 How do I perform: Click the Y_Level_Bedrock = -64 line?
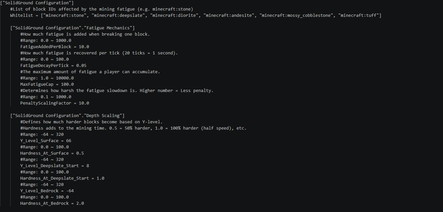click(47, 191)
